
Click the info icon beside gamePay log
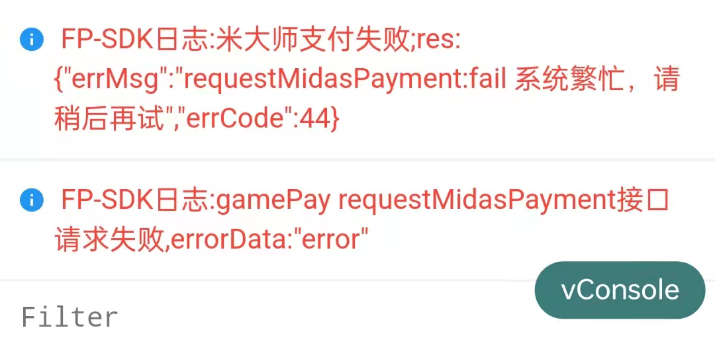pyautogui.click(x=32, y=200)
